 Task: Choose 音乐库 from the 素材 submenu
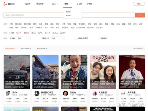68,15
